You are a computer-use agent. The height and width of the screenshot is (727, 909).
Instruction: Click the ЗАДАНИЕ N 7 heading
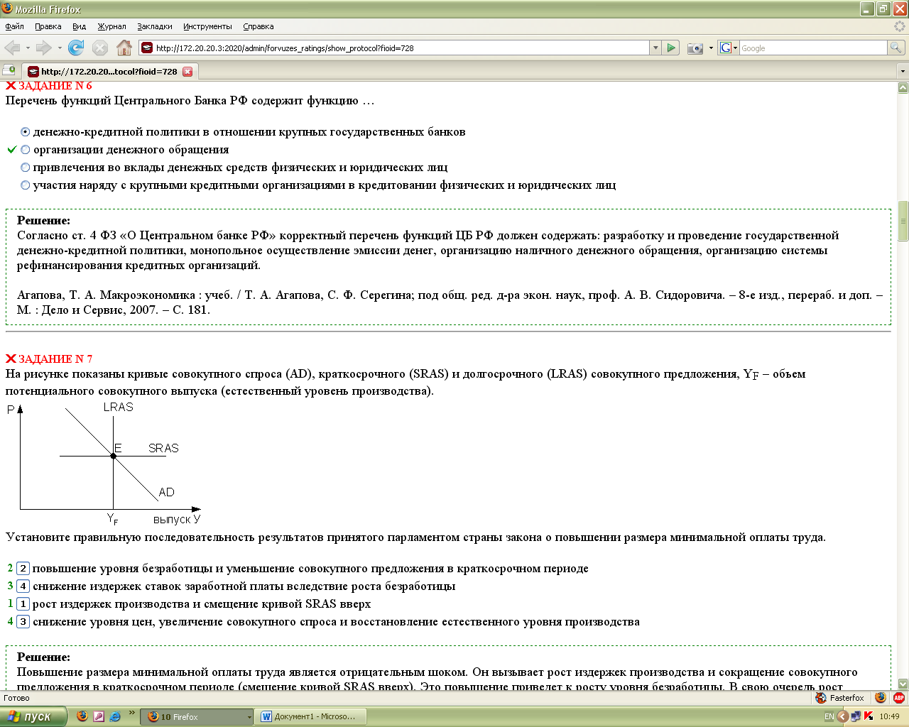pos(55,359)
